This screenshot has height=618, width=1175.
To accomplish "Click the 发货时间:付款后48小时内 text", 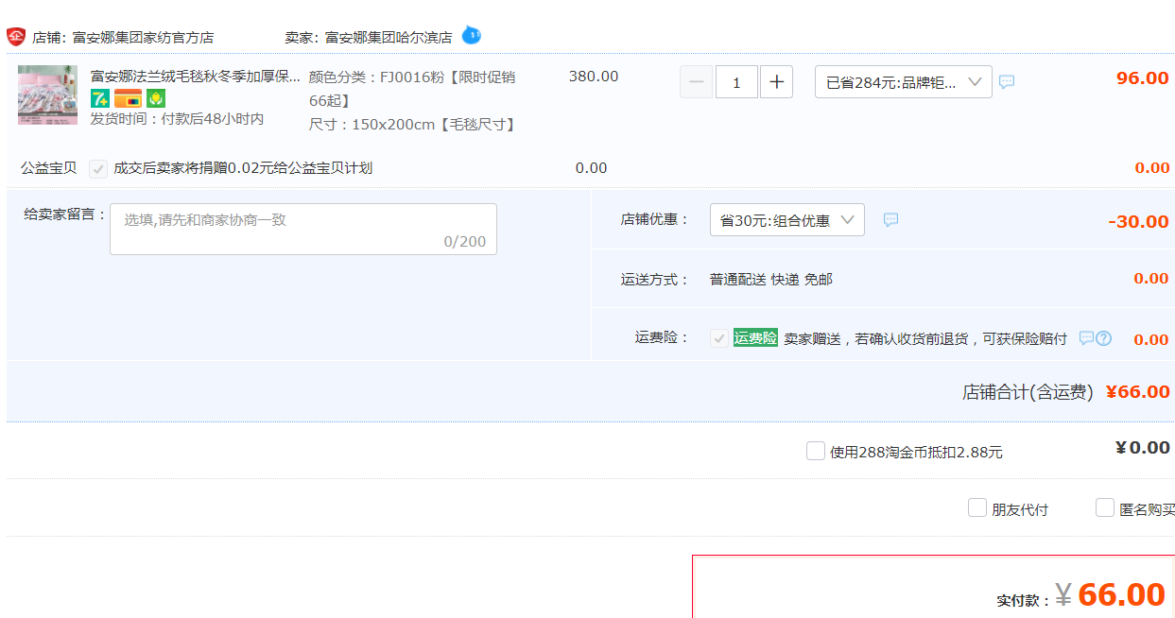I will click(x=177, y=119).
